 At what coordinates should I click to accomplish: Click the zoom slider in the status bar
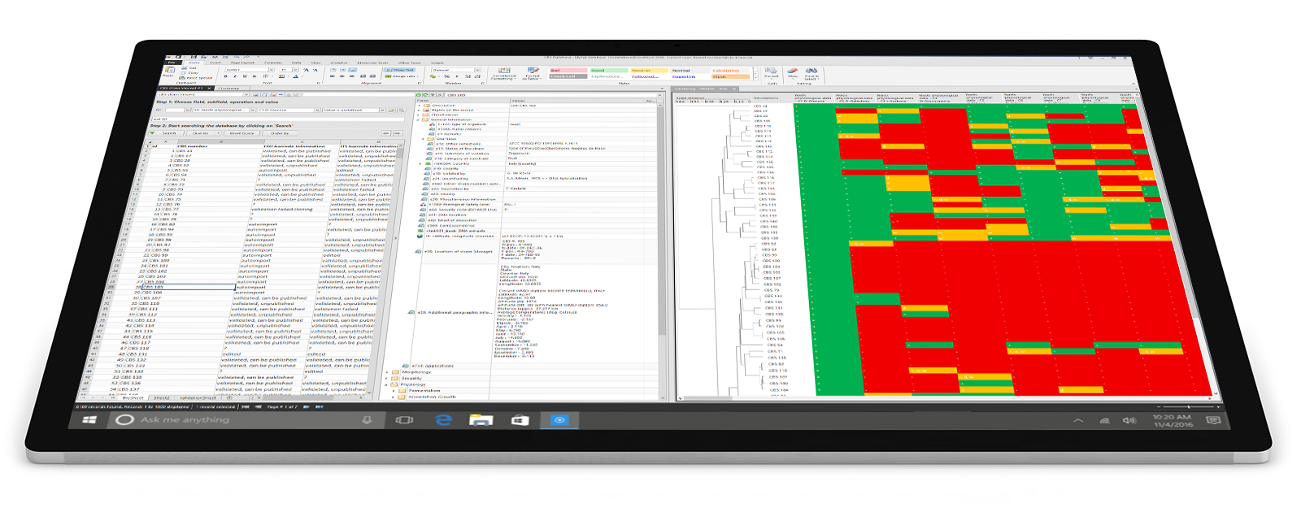click(x=1187, y=406)
